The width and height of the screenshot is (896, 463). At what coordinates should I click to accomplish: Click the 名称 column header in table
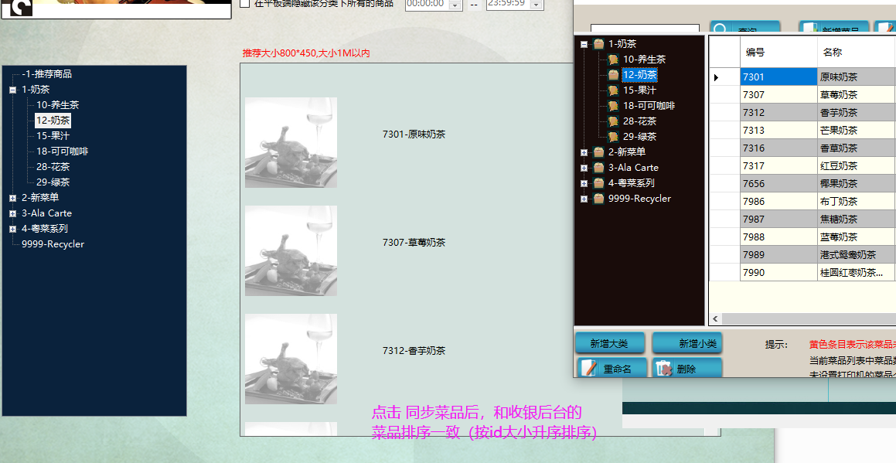(856, 52)
